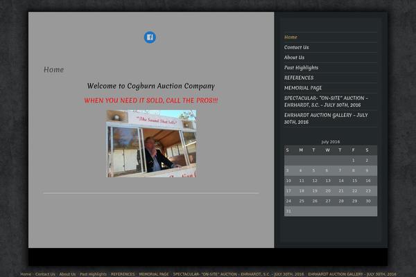This screenshot has height=277, width=416.
Task: Click the footer REFERENCES link
Action: pos(123,274)
